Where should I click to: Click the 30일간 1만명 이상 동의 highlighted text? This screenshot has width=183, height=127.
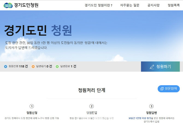tap(140, 118)
